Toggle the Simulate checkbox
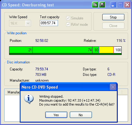 coord(68,18)
